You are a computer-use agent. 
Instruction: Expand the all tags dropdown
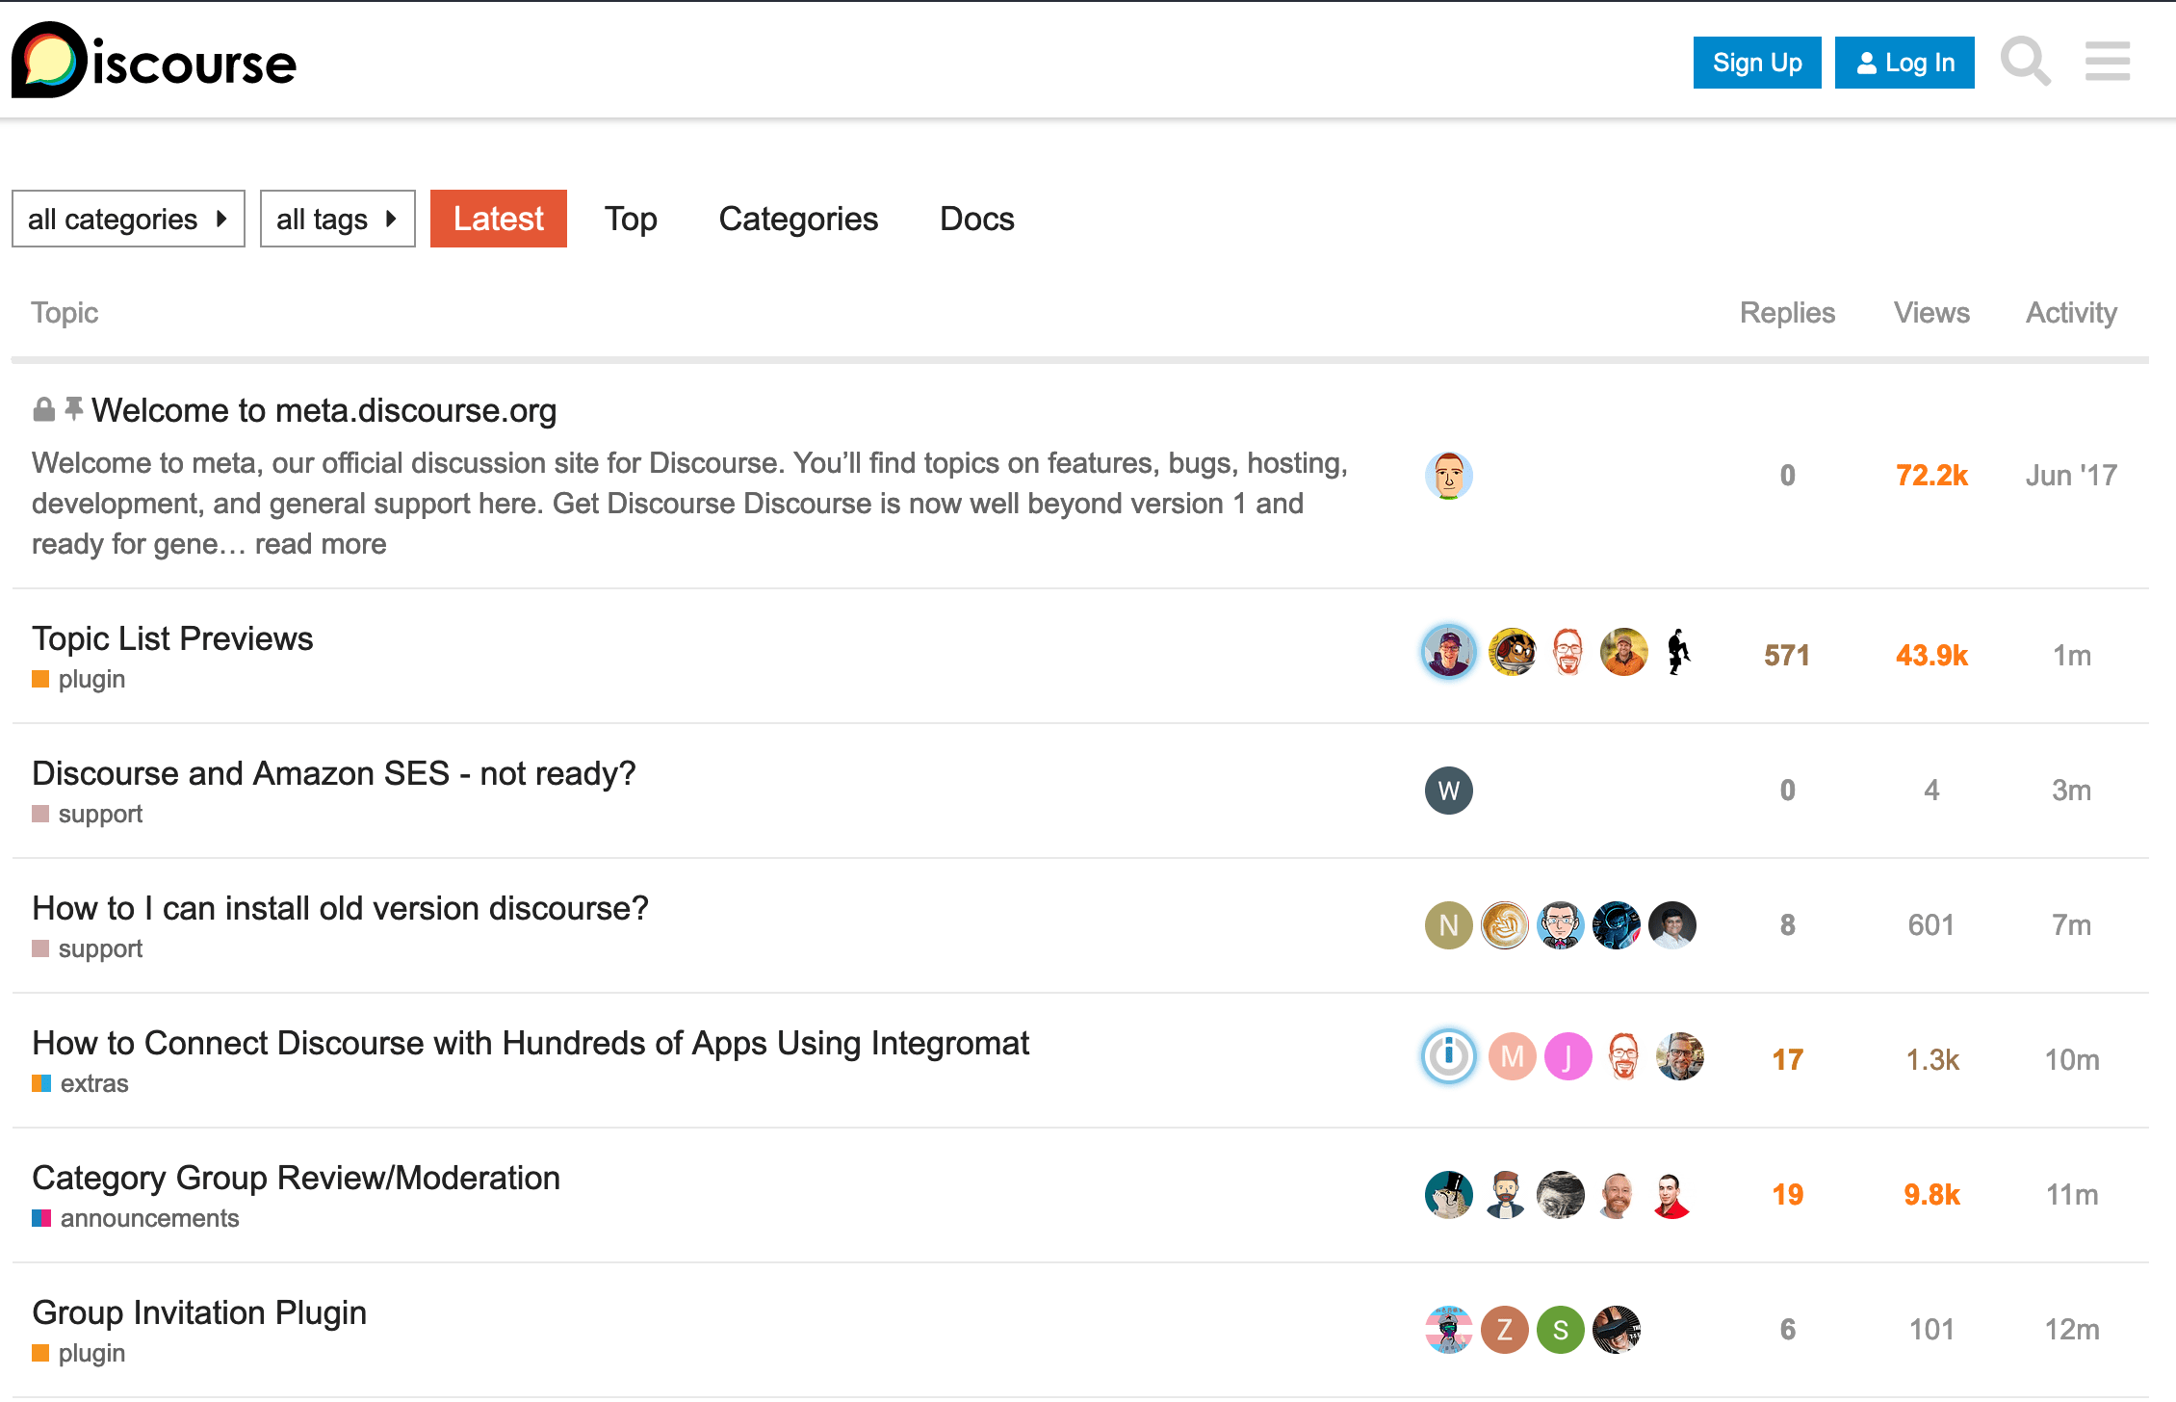tap(337, 219)
